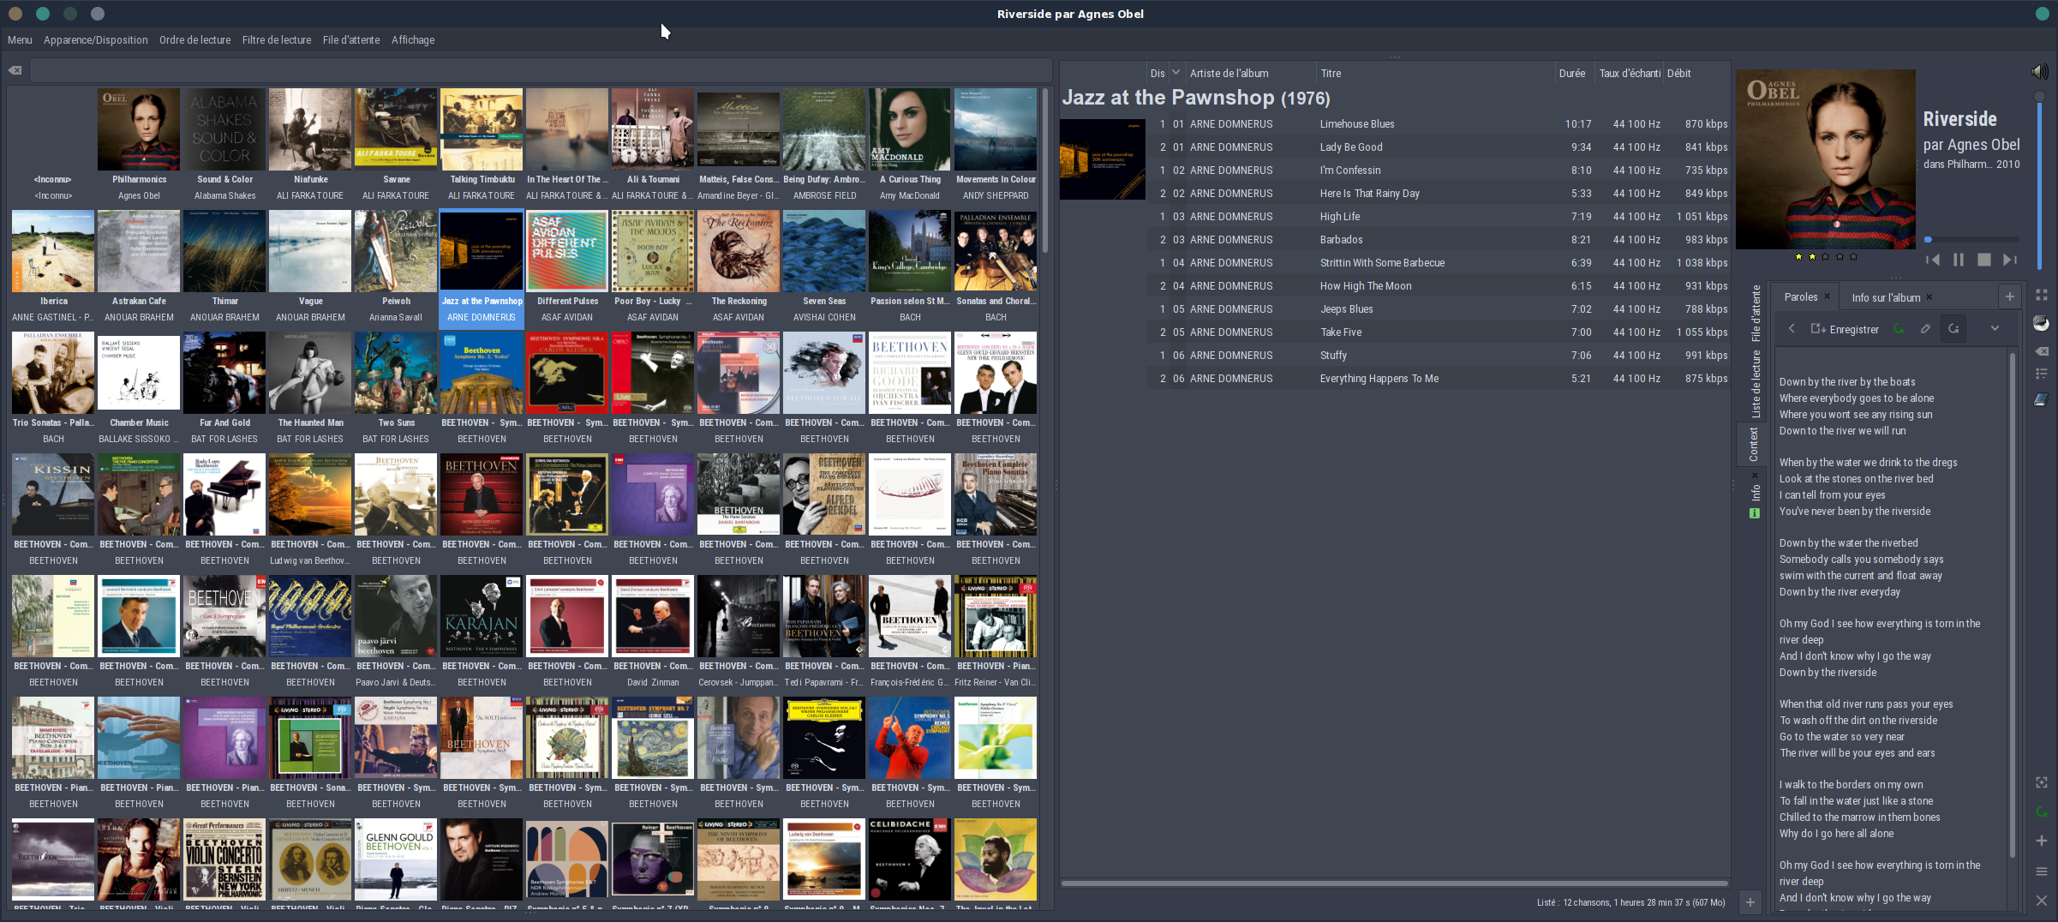Viewport: 2058px width, 922px height.
Task: Clear the album search field with backspace icon
Action: [x=15, y=70]
